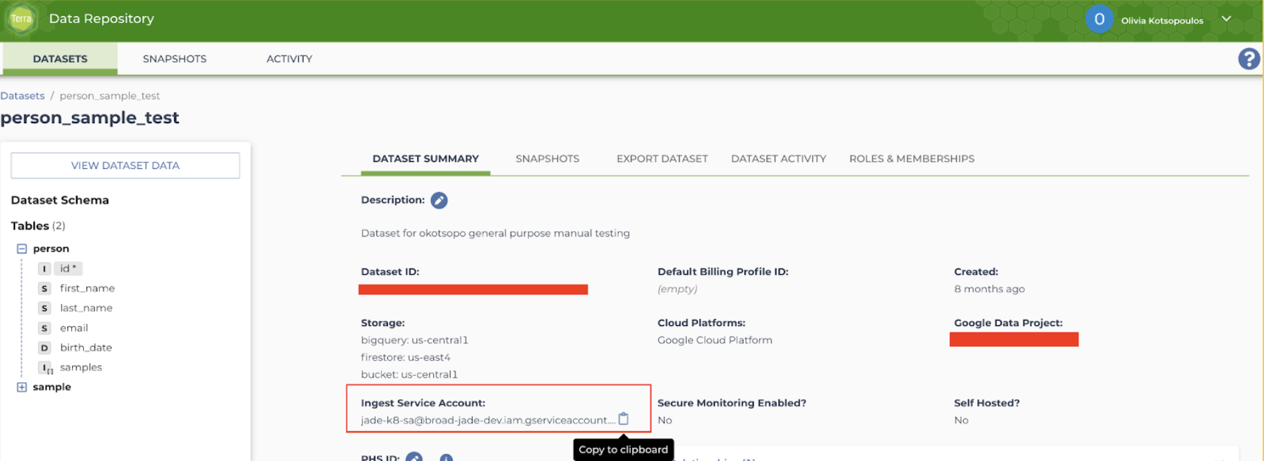The image size is (1264, 461).
Task: Click the ingest service account email text
Action: 488,420
